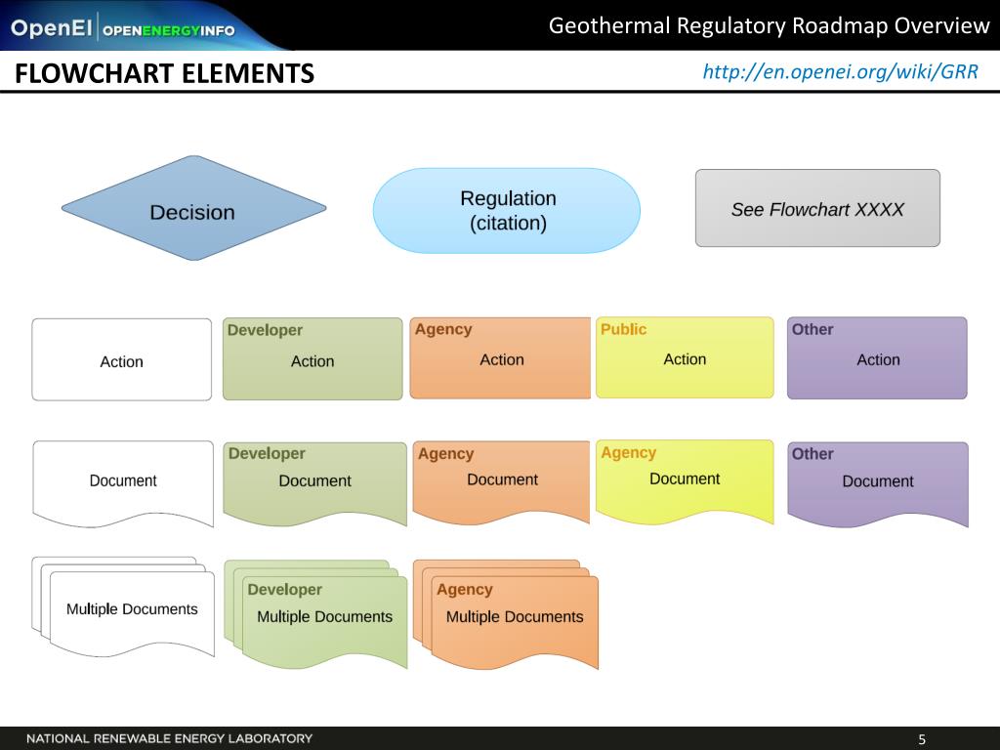Select the orange Agency Multiple Documents shape
Image resolution: width=1000 pixels, height=750 pixels.
pyautogui.click(x=506, y=614)
